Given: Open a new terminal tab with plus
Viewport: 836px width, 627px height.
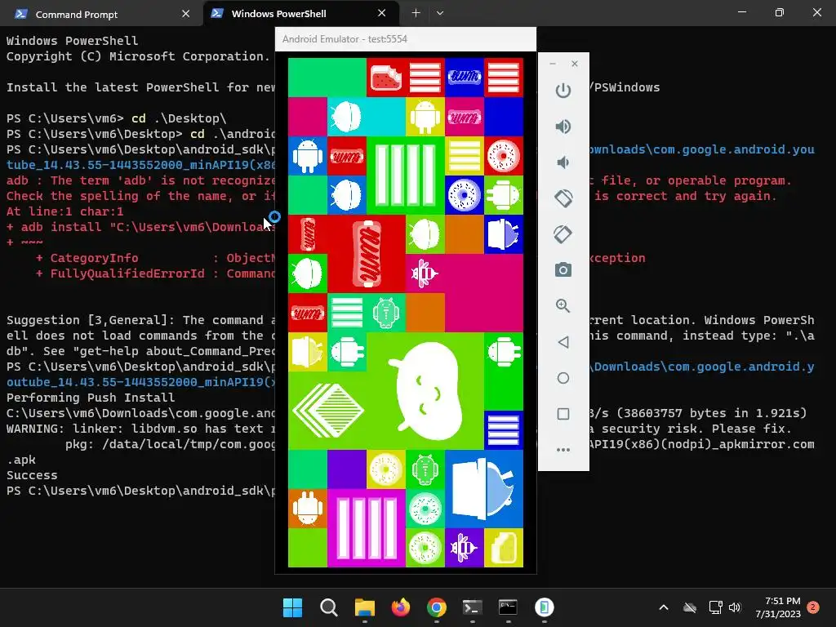Looking at the screenshot, I should (416, 13).
